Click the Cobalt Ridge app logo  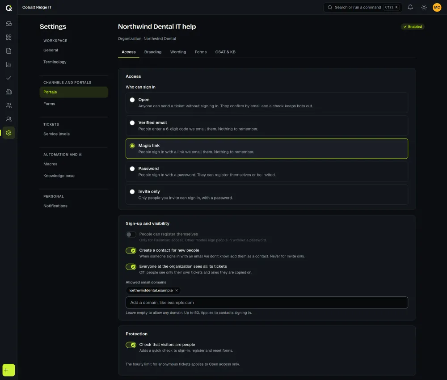coord(8,8)
